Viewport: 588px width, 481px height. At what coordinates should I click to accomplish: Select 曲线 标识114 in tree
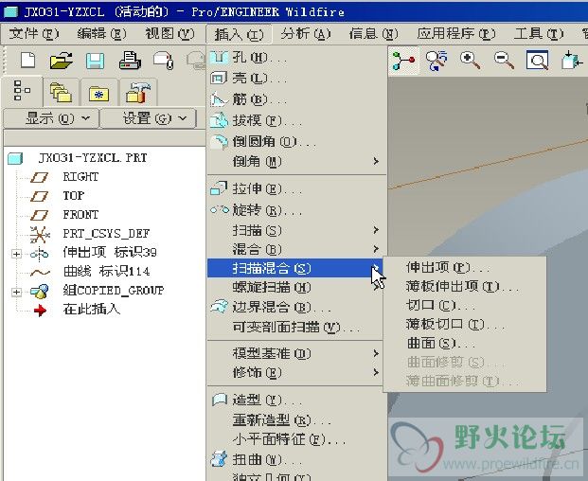pos(106,271)
